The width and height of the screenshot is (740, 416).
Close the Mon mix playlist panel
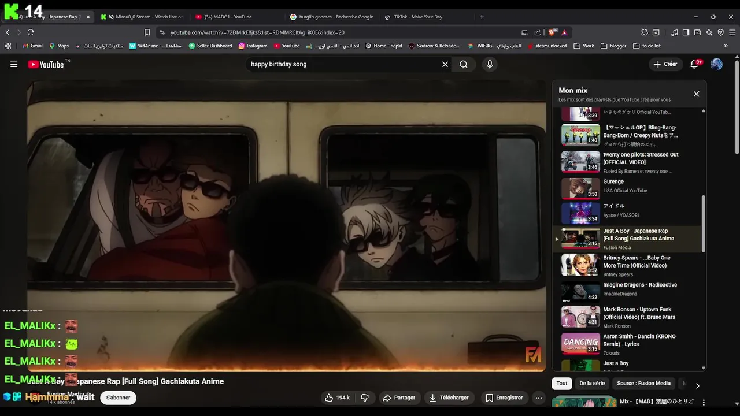[696, 94]
